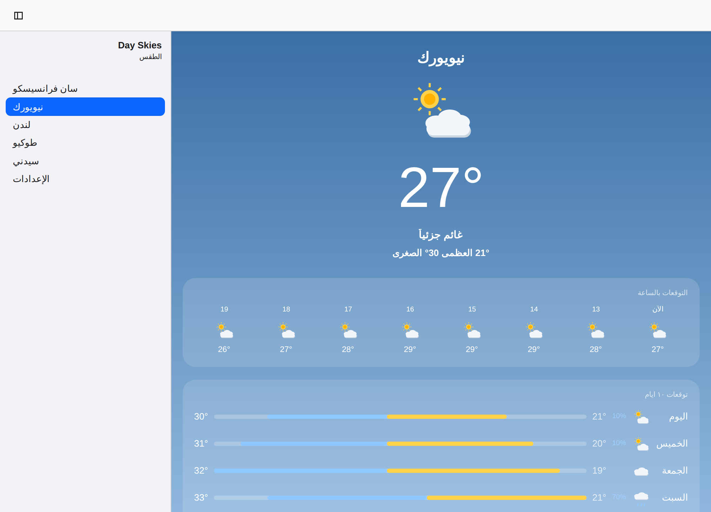Select نيويورك in the sidebar
Viewport: 711px width, 512px height.
pyautogui.click(x=85, y=107)
